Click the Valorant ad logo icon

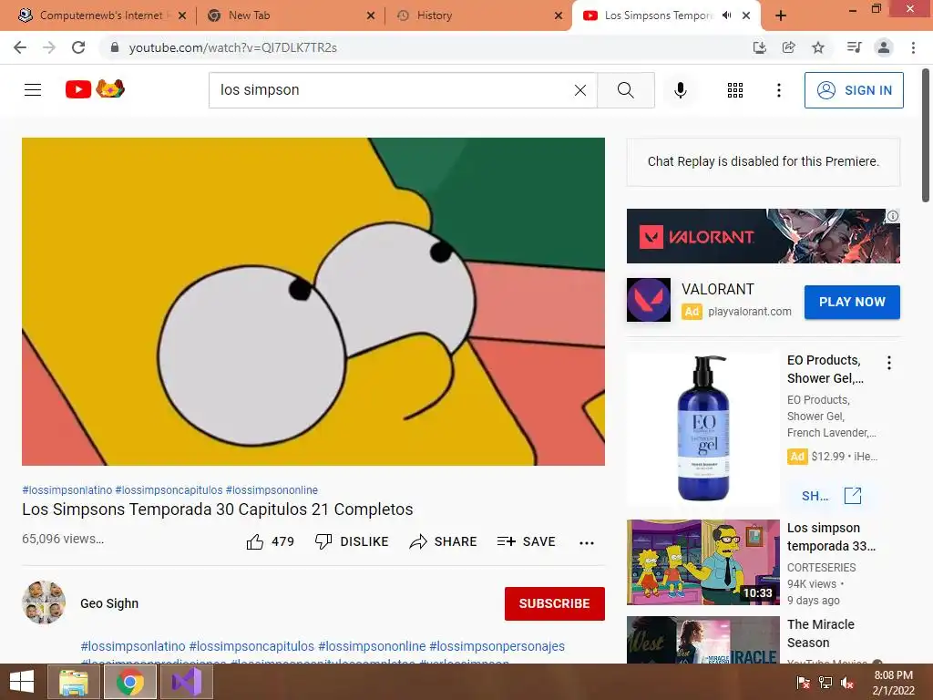coord(649,300)
